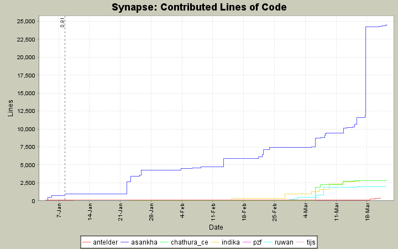Click the 7,500 y-axis label

[x=28, y=147]
